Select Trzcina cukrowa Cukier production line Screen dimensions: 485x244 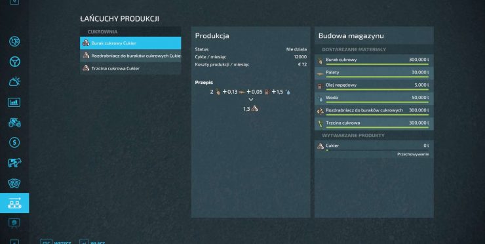pos(130,68)
